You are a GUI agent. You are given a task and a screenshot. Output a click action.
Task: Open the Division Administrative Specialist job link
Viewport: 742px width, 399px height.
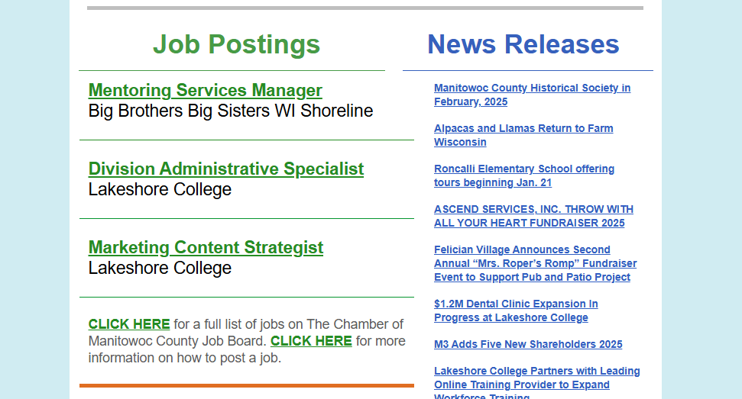point(225,169)
